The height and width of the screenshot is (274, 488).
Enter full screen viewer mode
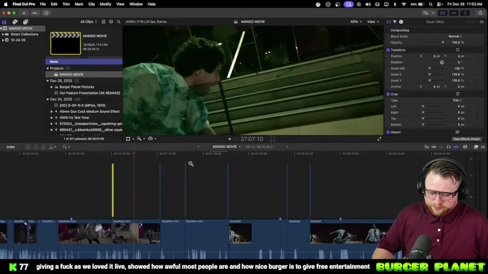pyautogui.click(x=379, y=139)
